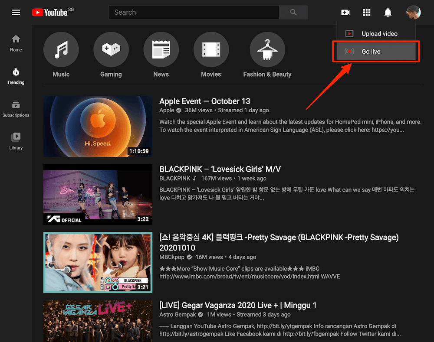
Task: Open the Pretty Savage 20201010 video title
Action: [279, 242]
